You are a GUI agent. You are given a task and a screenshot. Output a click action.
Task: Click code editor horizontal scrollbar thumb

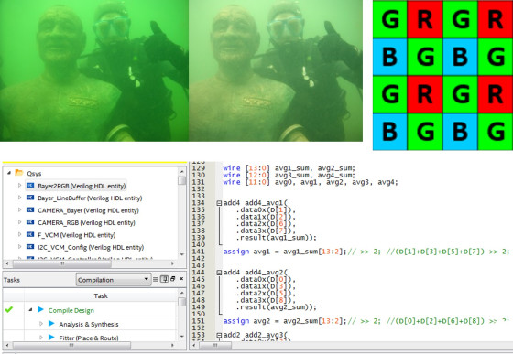tap(215, 345)
